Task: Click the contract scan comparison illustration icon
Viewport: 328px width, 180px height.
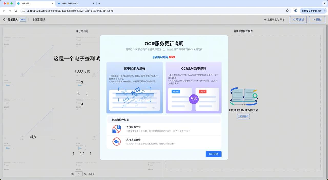Action: (243, 97)
